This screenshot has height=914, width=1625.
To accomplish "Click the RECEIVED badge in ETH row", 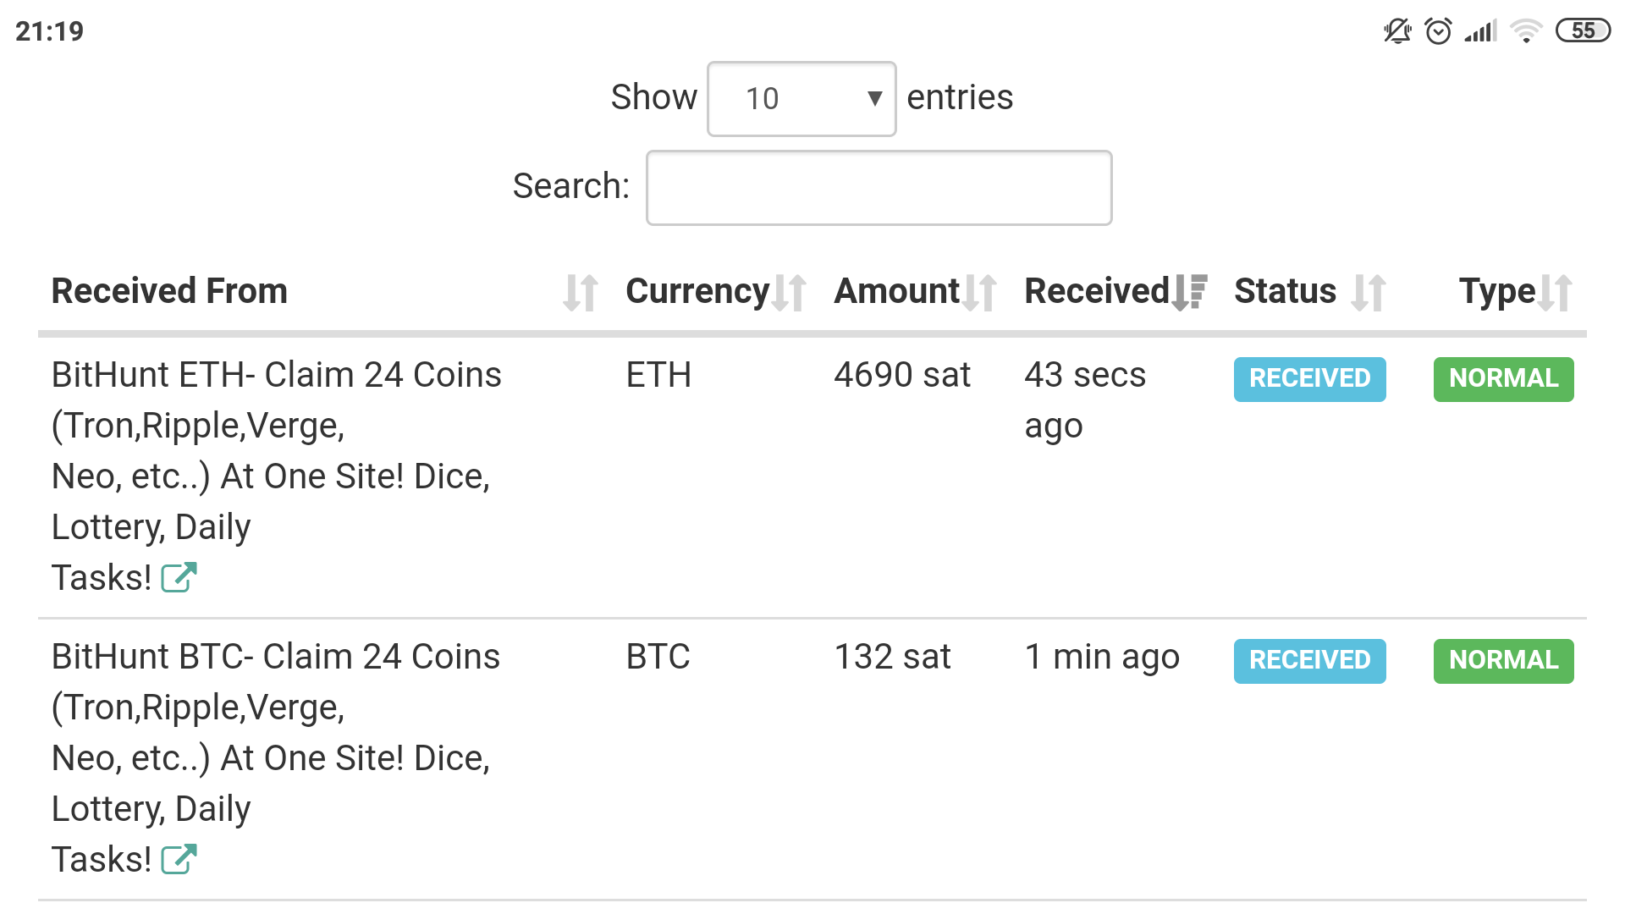I will 1309,379.
